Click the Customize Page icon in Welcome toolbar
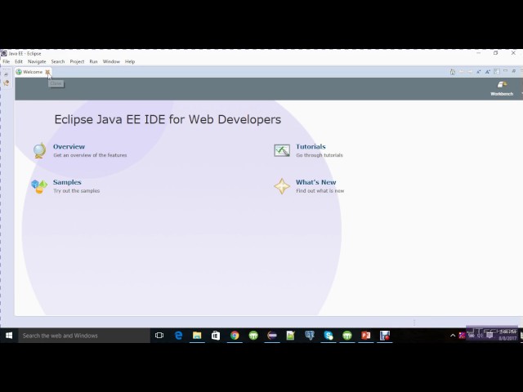This screenshot has width=523, height=392. [x=497, y=72]
